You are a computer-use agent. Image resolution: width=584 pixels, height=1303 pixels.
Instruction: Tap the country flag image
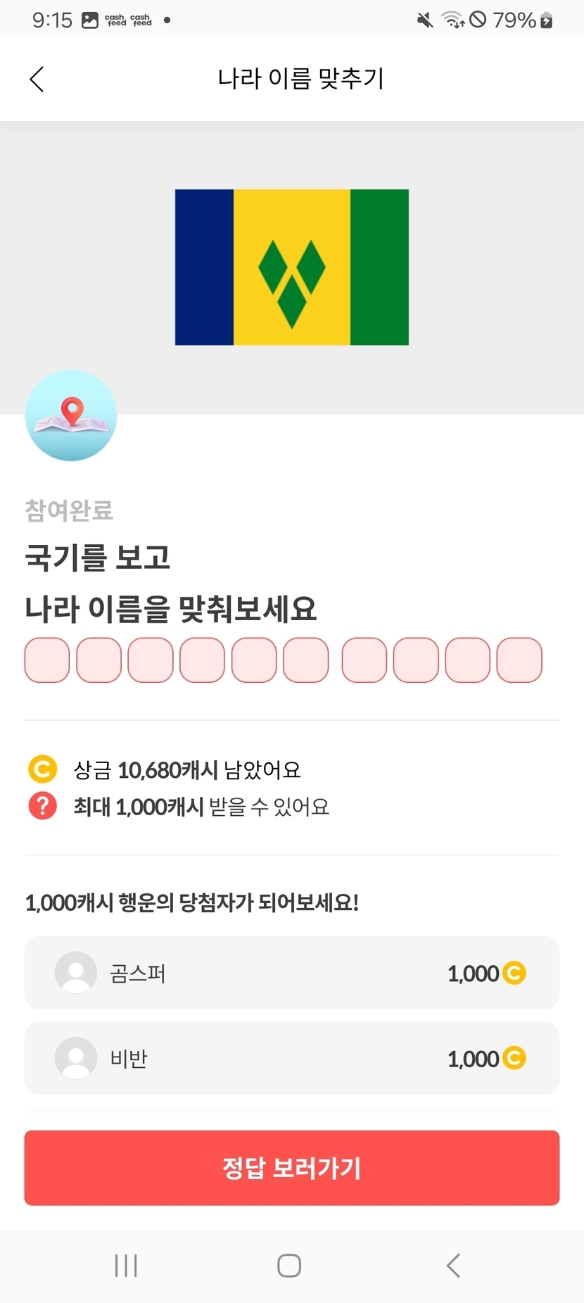[x=292, y=267]
